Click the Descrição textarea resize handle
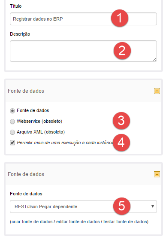This screenshot has height=237, width=166. 155,60
